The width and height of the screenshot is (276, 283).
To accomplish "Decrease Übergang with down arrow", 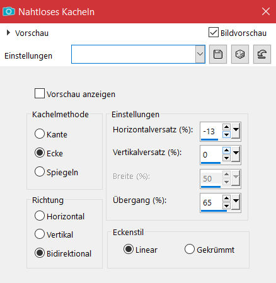I will click(226, 206).
